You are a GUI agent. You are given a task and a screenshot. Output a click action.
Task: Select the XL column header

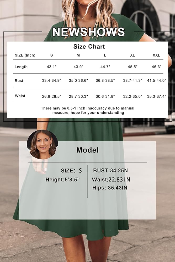[132, 55]
